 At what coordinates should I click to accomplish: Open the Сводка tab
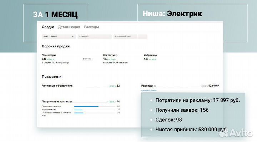[48, 27]
